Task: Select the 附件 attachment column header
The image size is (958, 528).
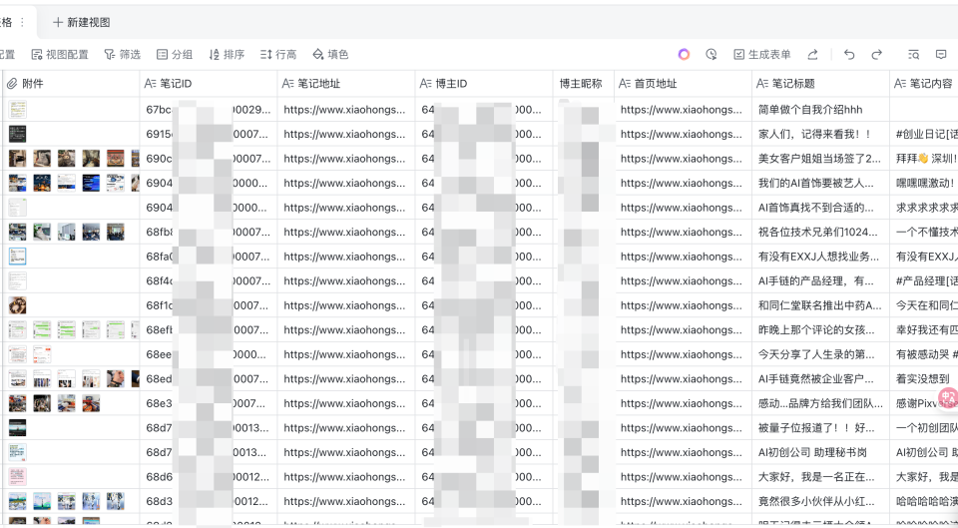Action: tap(32, 84)
